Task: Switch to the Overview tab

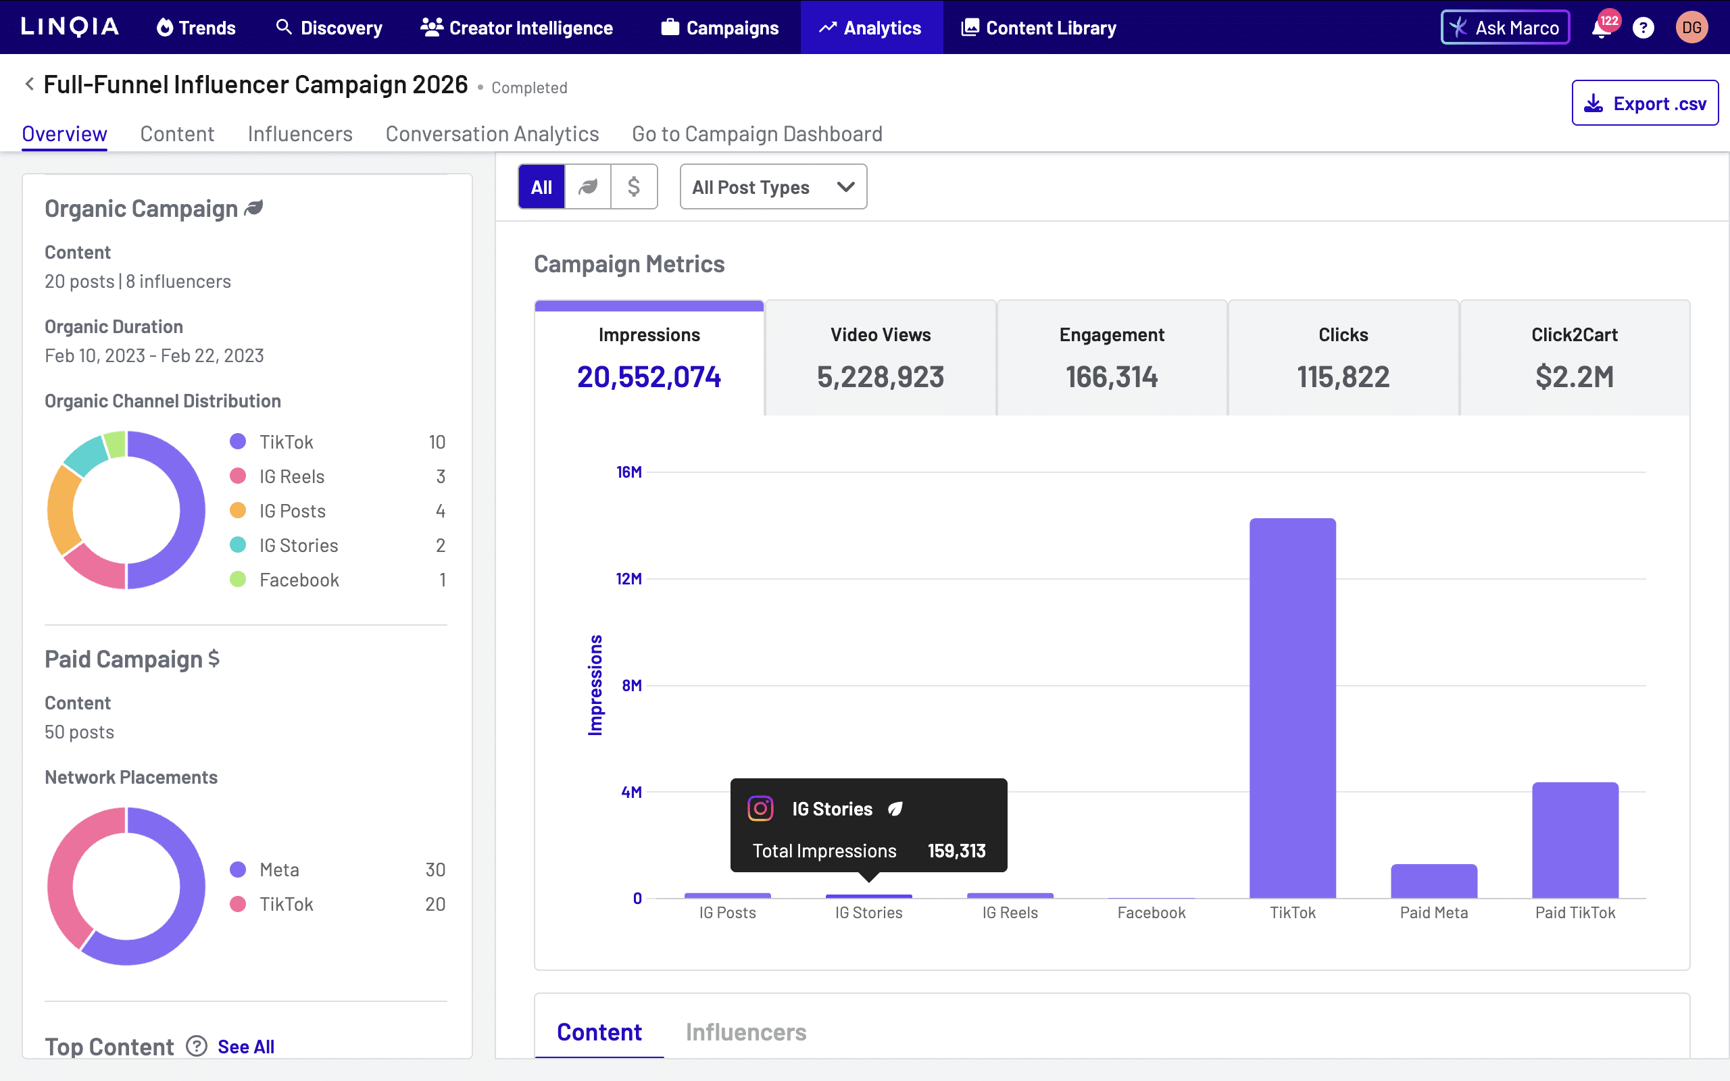Action: [64, 134]
